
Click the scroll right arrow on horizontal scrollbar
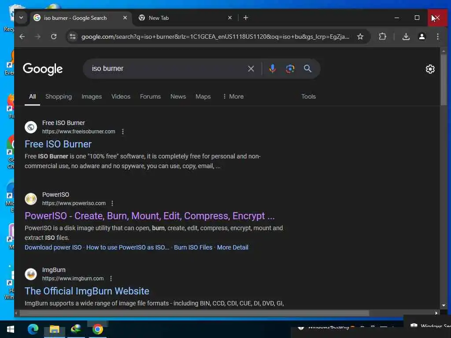click(436, 313)
